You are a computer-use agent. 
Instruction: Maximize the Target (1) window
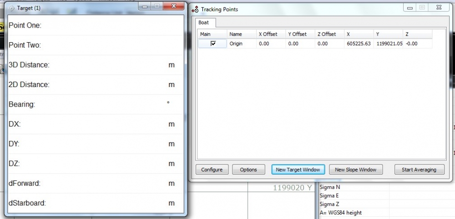157,6
